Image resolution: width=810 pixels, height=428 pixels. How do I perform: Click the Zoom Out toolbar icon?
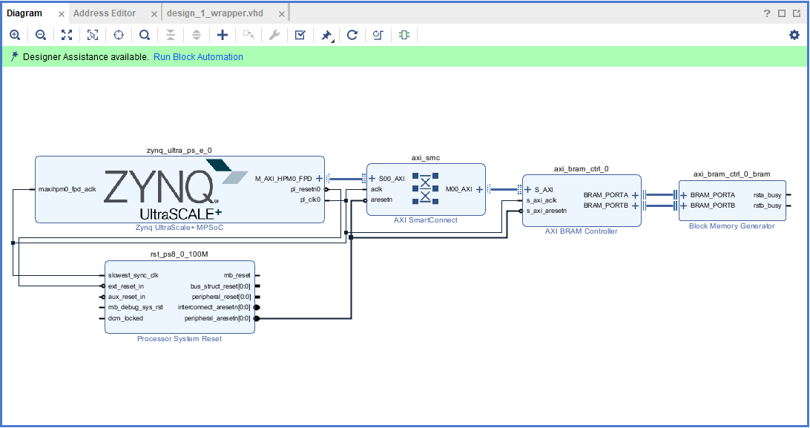tap(41, 35)
